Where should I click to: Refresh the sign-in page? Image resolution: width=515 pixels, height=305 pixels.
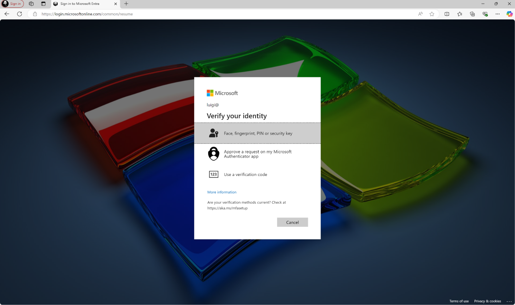click(20, 14)
